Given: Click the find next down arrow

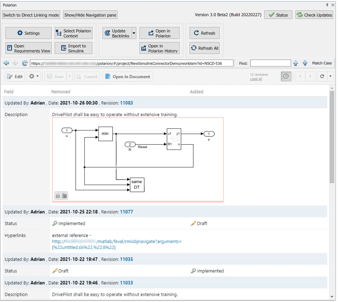Looking at the screenshot, I should [x=305, y=63].
